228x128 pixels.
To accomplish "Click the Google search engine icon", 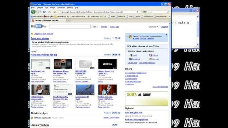I will tap(145, 12).
